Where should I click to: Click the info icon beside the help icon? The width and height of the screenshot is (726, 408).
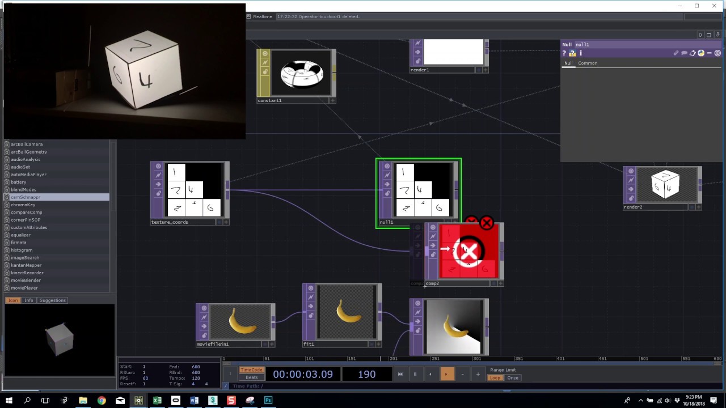[x=580, y=53]
